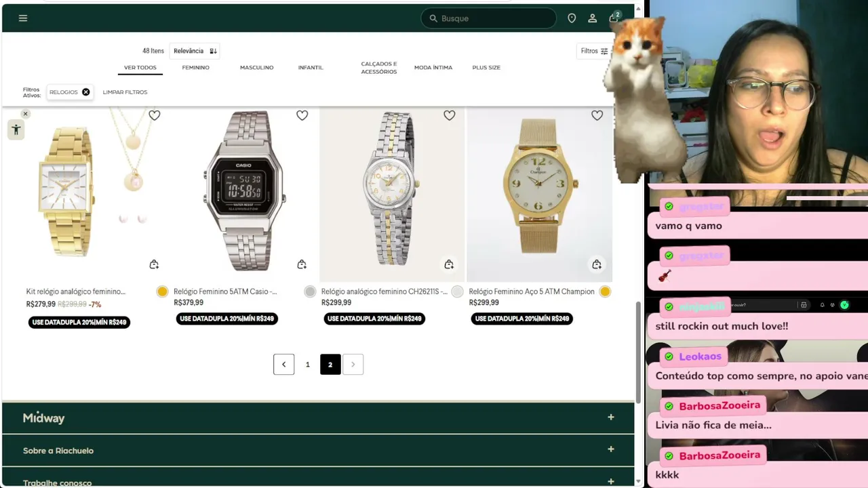
Task: Open Relógio Feminino 5ATM Casio title
Action: pyautogui.click(x=225, y=291)
